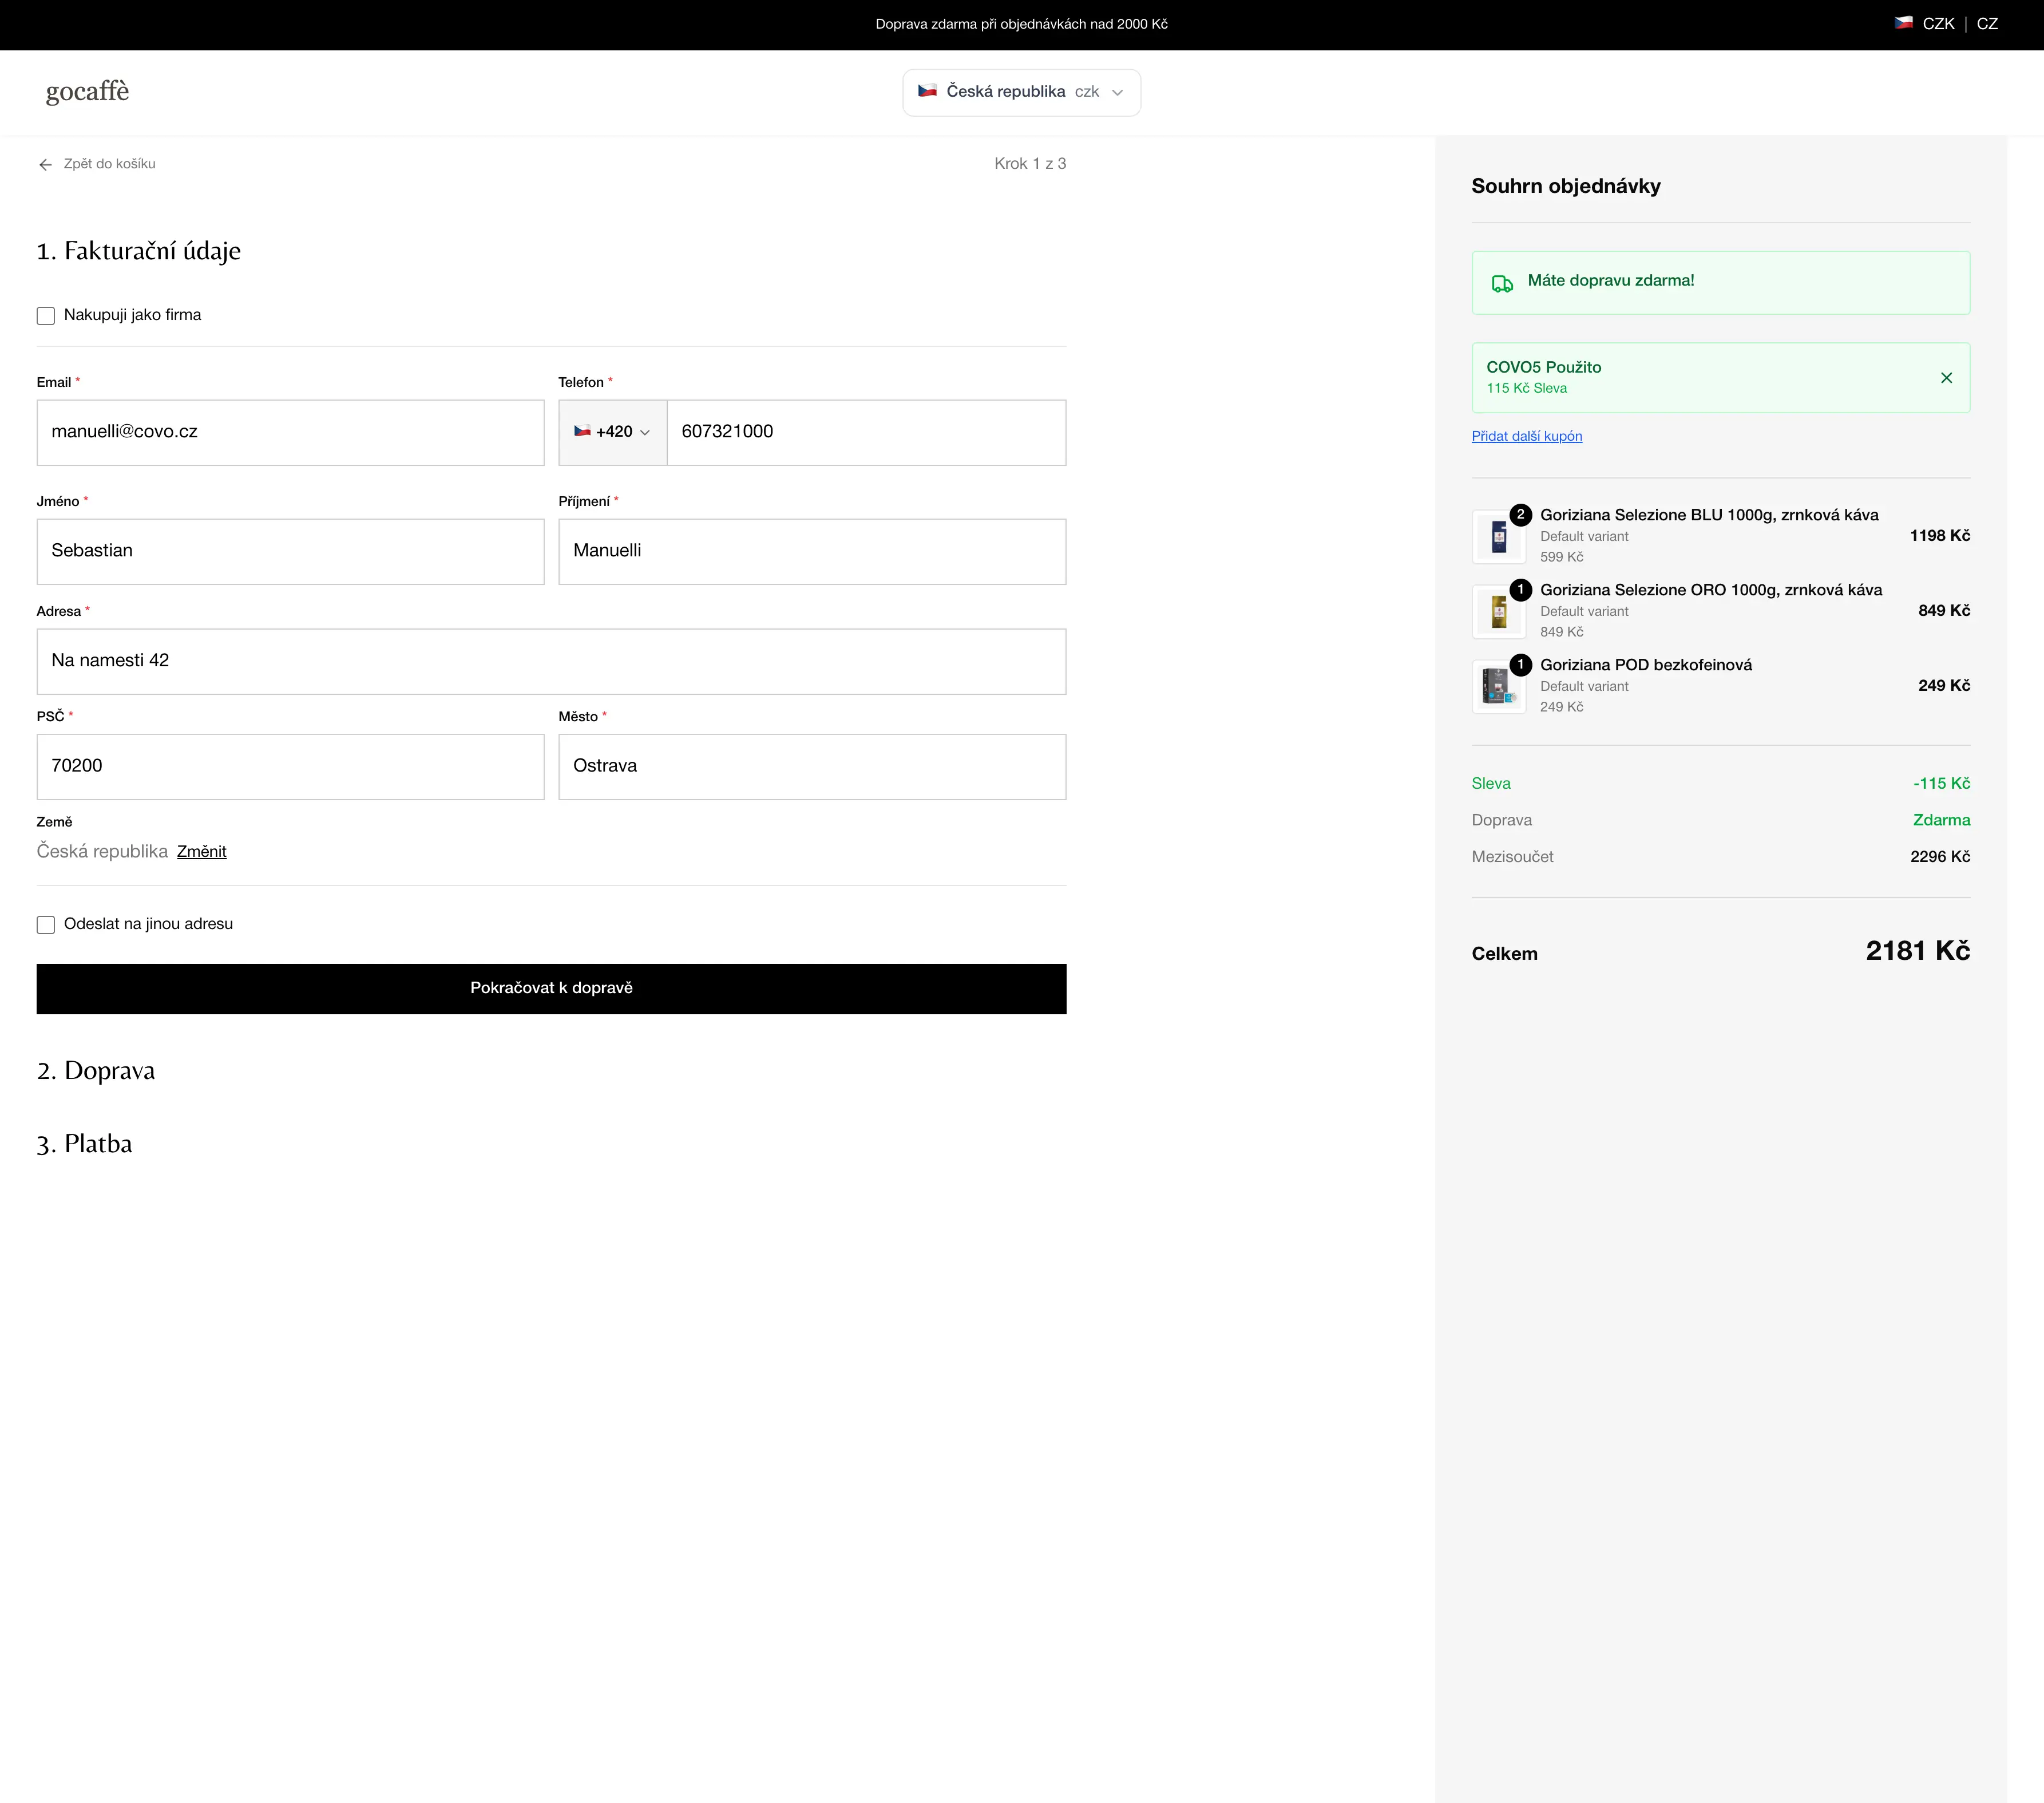Click Přidat další kupón link

[1526, 436]
